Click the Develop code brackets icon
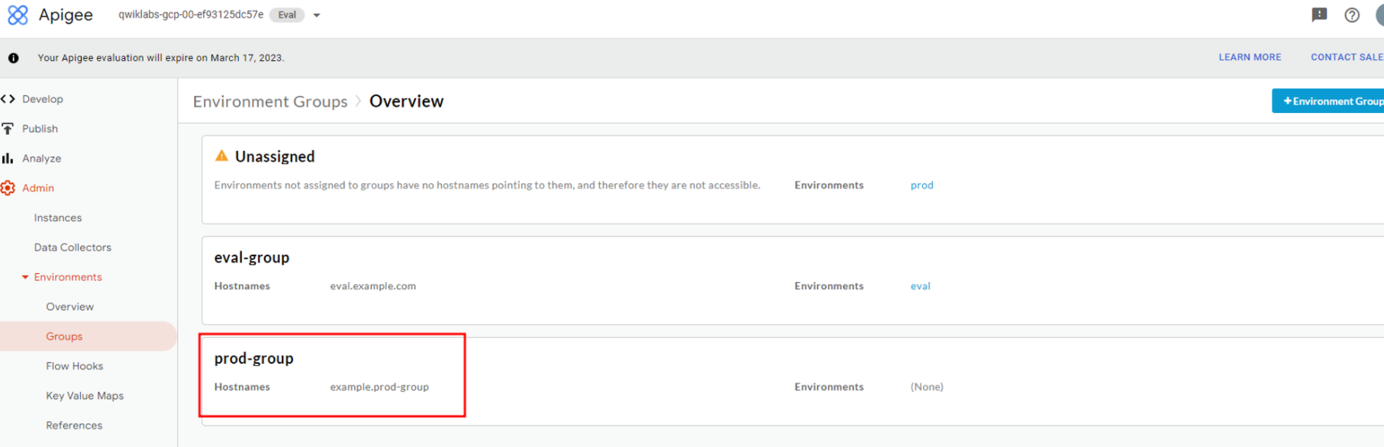The image size is (1384, 447). (x=8, y=99)
